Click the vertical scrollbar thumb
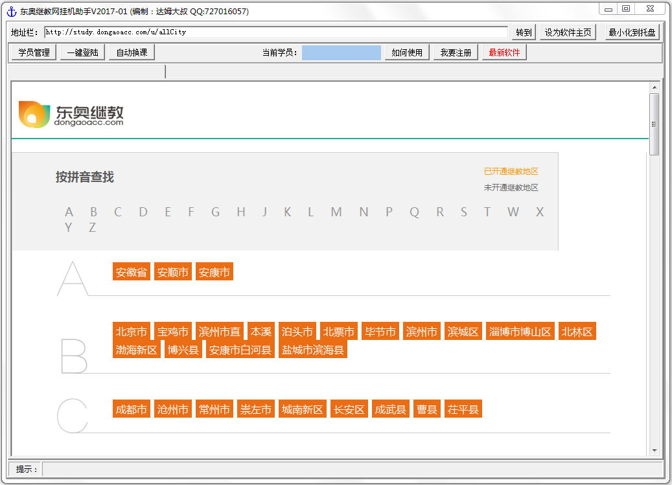 coord(654,124)
